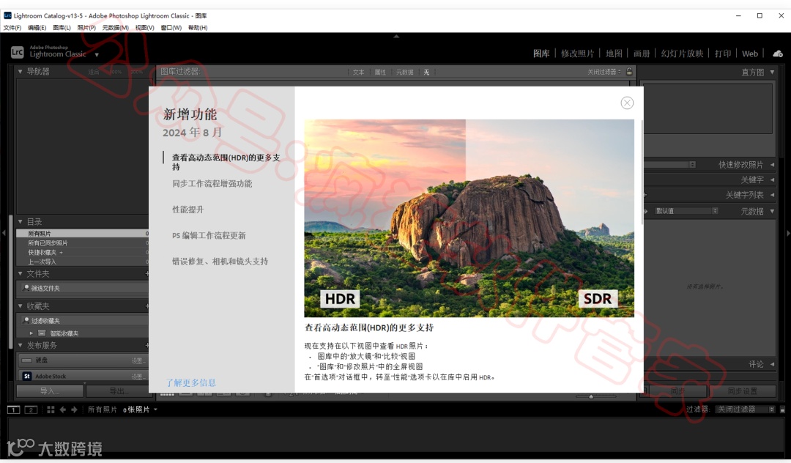Expand the 智能收藏夹 tree item
The width and height of the screenshot is (791, 463).
(x=31, y=333)
